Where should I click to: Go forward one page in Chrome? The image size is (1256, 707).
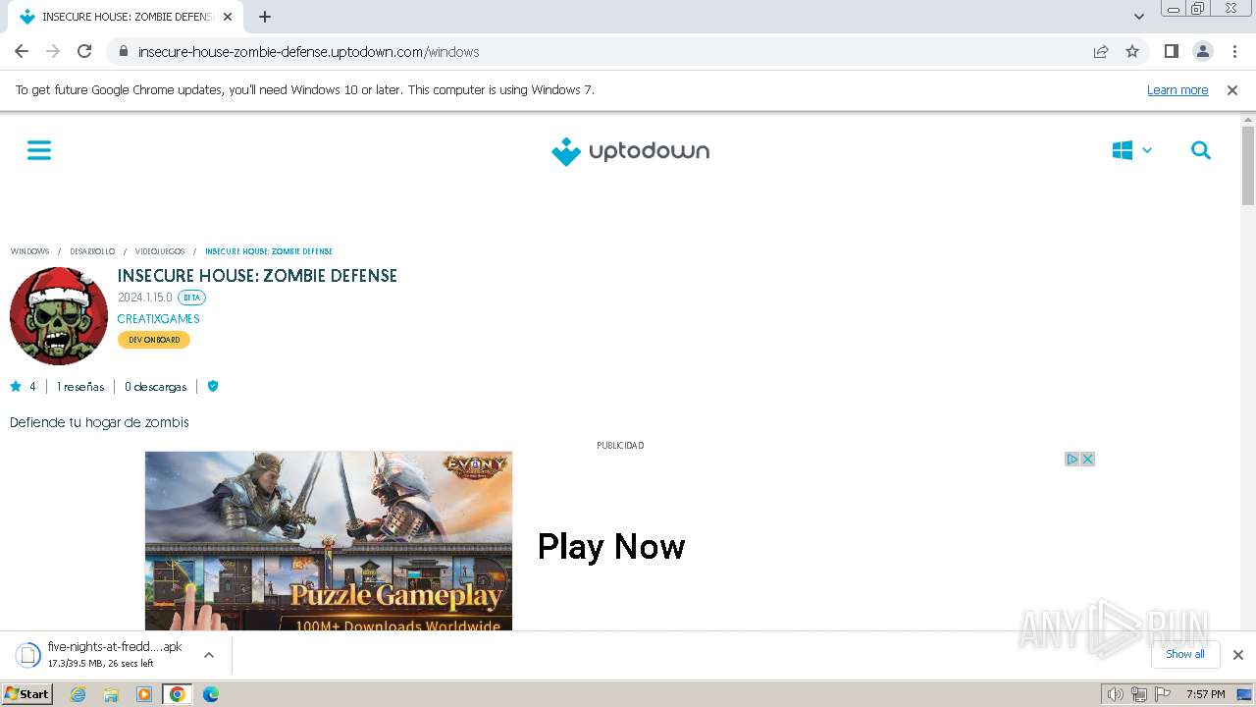click(x=53, y=51)
